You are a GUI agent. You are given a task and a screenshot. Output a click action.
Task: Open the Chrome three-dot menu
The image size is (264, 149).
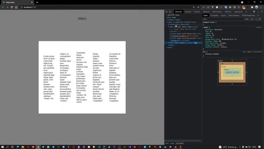pos(261,7)
